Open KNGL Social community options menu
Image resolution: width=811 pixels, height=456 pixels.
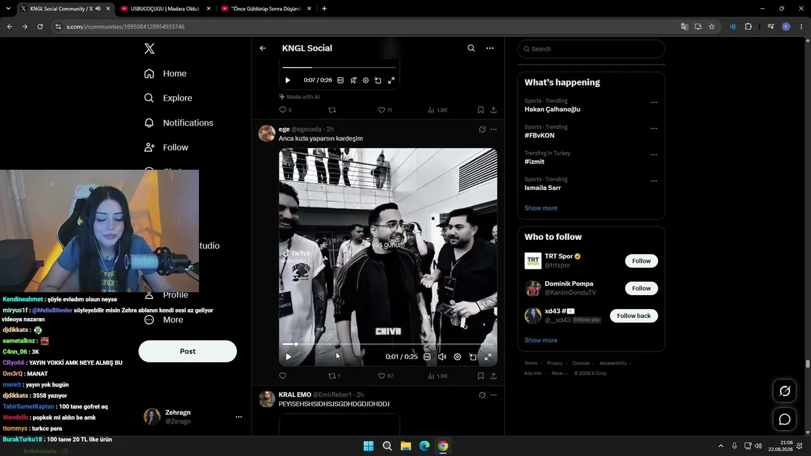tap(490, 48)
